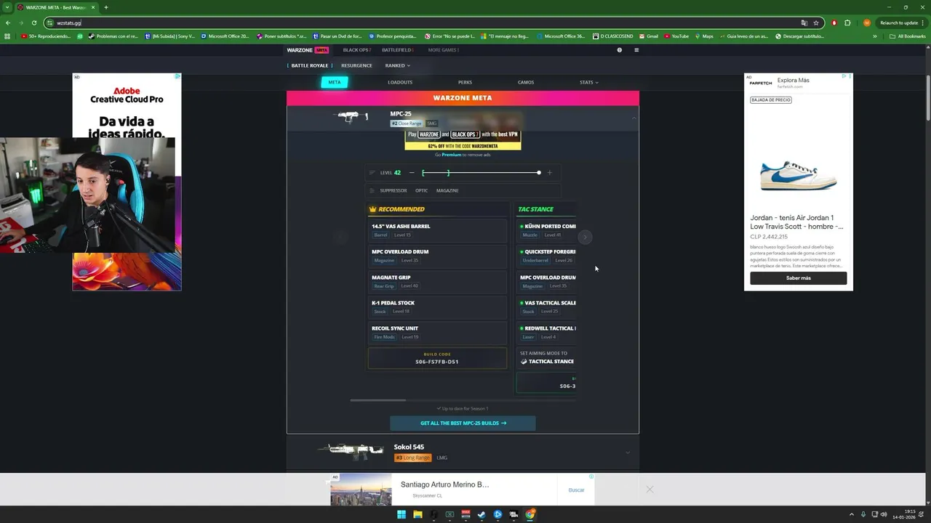Click the #3 Long Range badge
This screenshot has height=523, width=931.
(x=412, y=458)
